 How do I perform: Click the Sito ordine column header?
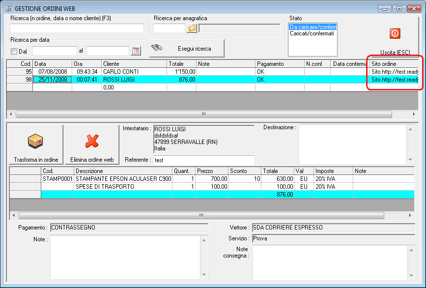(395, 64)
